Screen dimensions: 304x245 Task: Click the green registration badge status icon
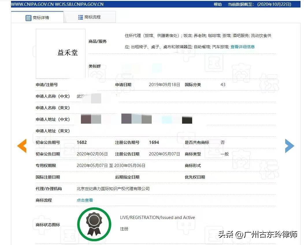pos(94,224)
